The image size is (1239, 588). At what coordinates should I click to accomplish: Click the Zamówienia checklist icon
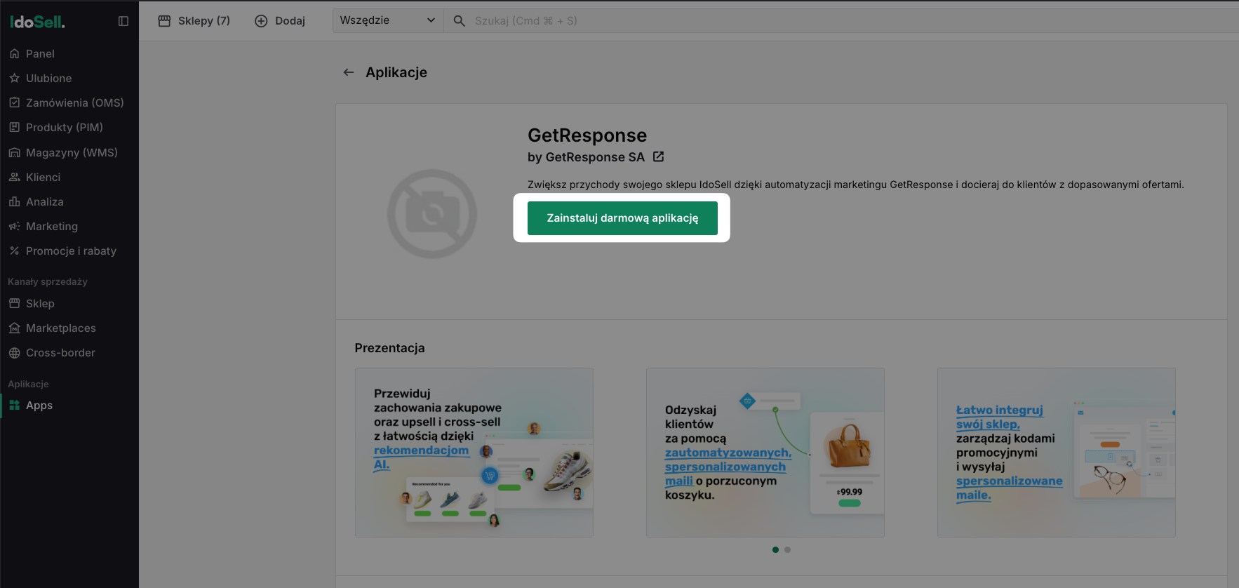(x=14, y=102)
